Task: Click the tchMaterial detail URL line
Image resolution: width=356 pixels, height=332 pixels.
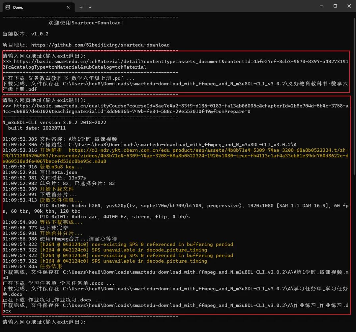Action: (x=175, y=64)
